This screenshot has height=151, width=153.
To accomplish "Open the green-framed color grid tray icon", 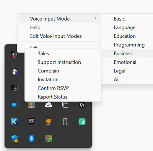I will pyautogui.click(x=48, y=138).
